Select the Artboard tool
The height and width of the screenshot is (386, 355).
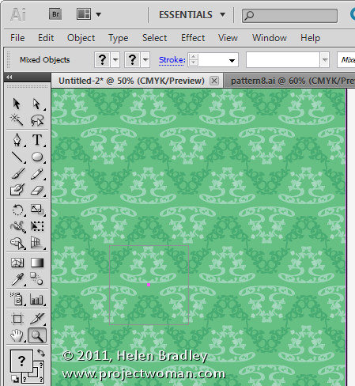17,319
